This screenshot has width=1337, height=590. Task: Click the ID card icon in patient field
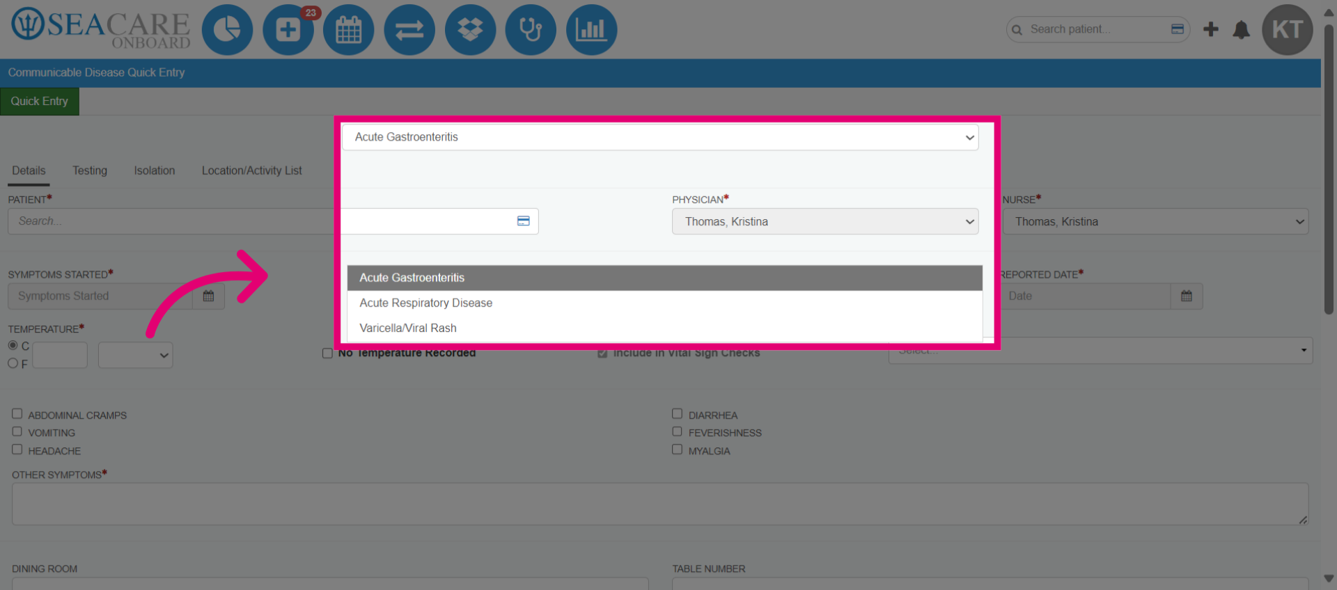524,221
